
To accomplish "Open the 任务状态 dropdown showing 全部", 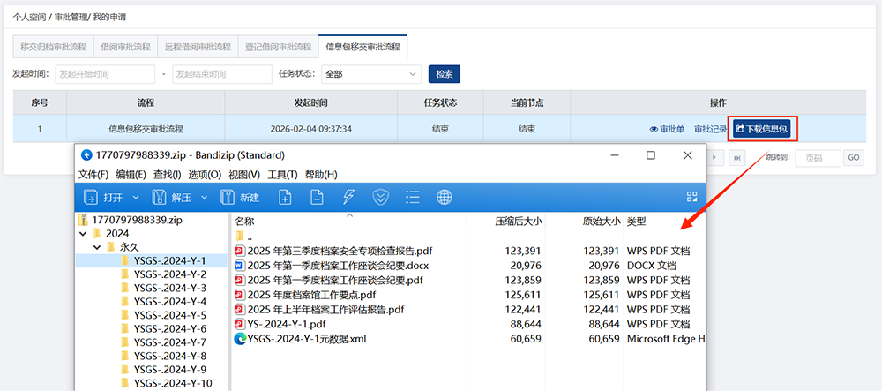I will click(369, 74).
